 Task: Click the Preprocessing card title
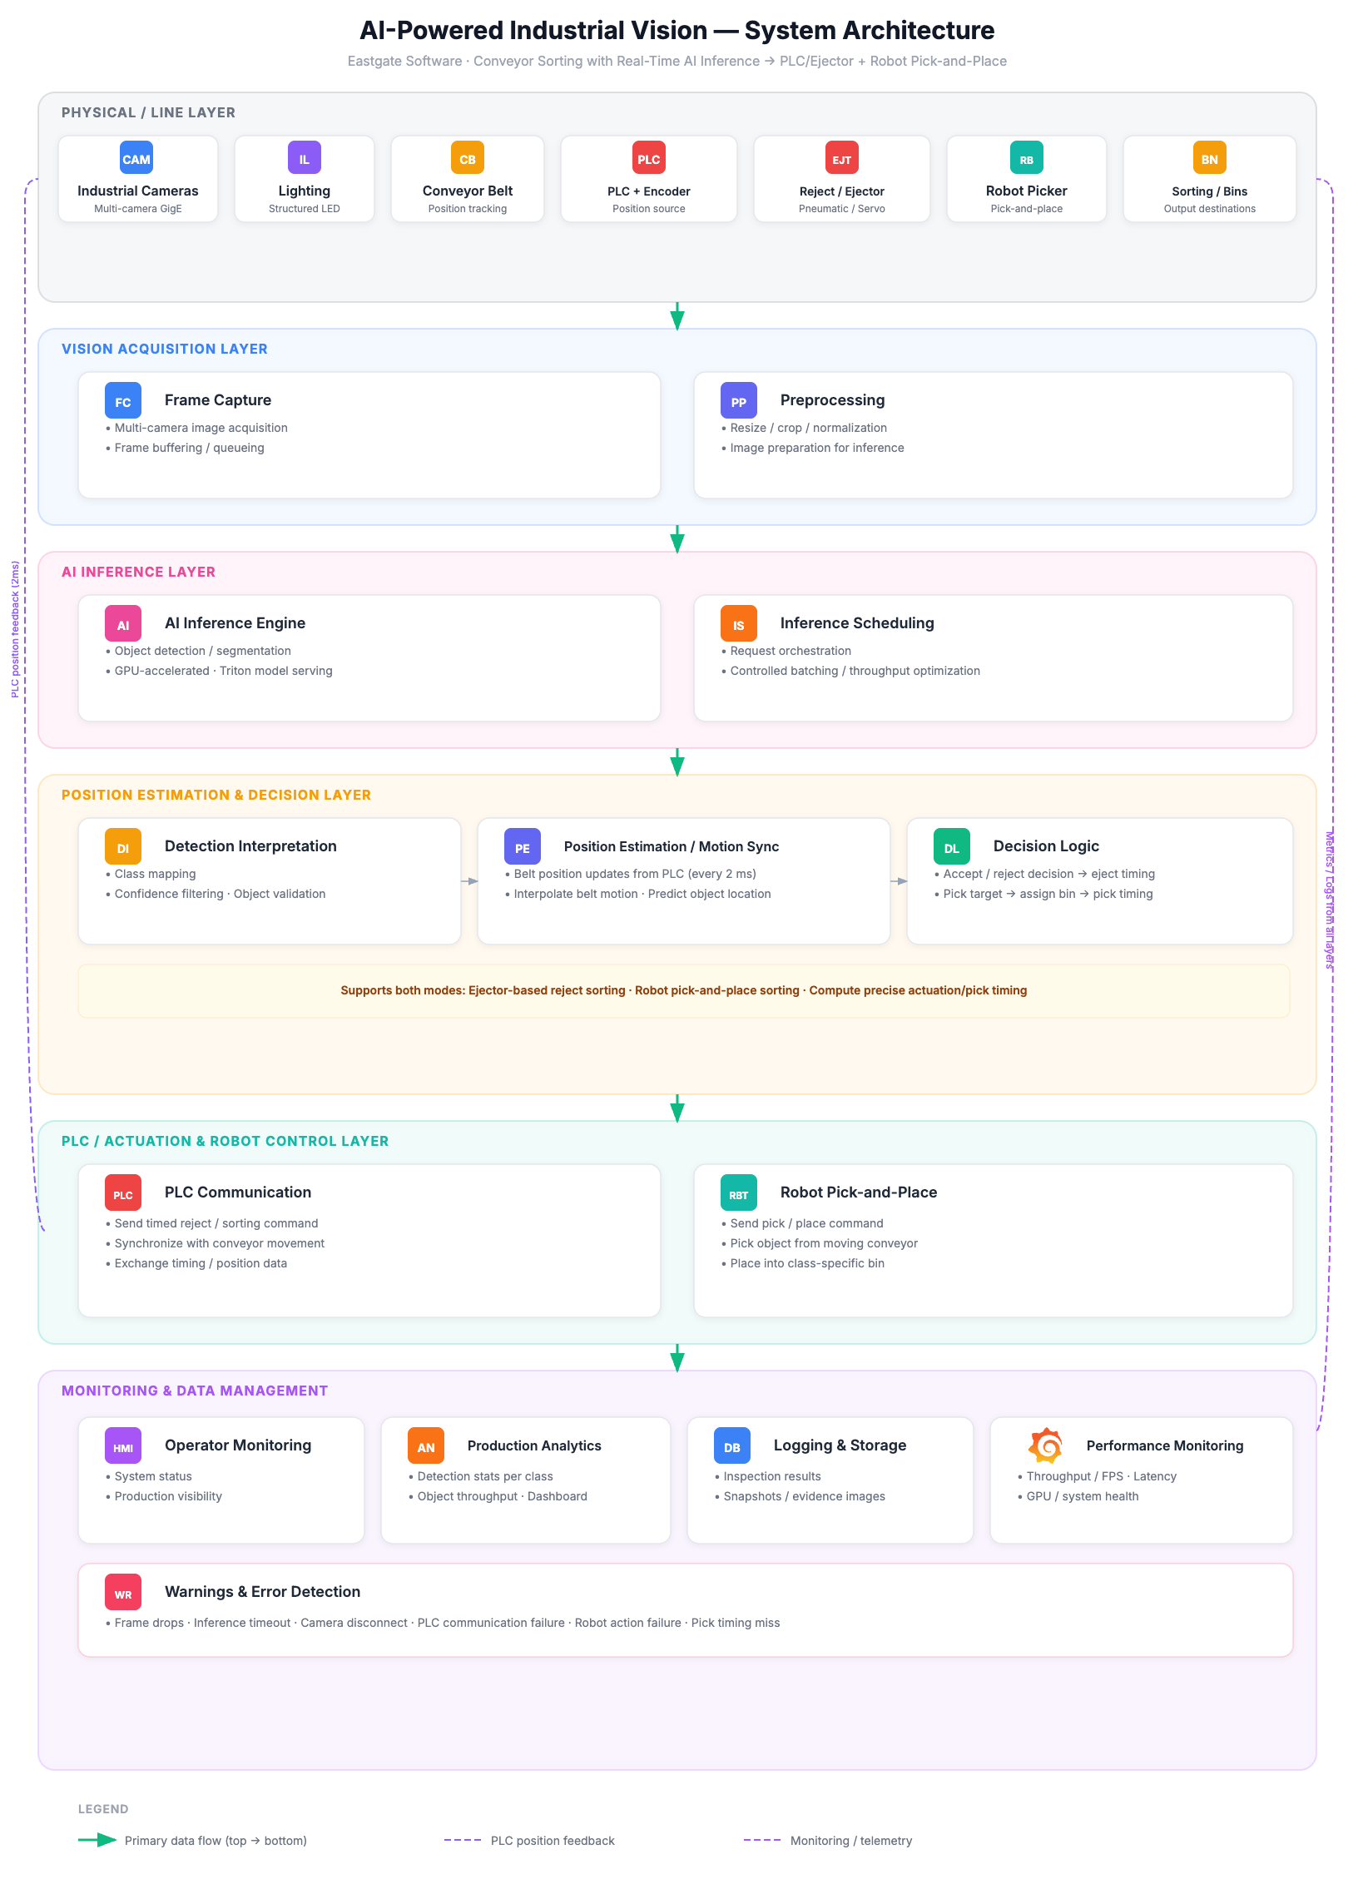(832, 400)
